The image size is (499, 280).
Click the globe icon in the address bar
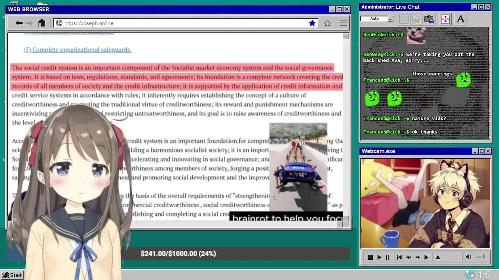pyautogui.click(x=59, y=23)
